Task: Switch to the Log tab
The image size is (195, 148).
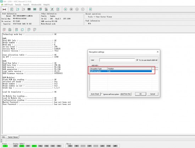Action: pyautogui.click(x=3, y=137)
